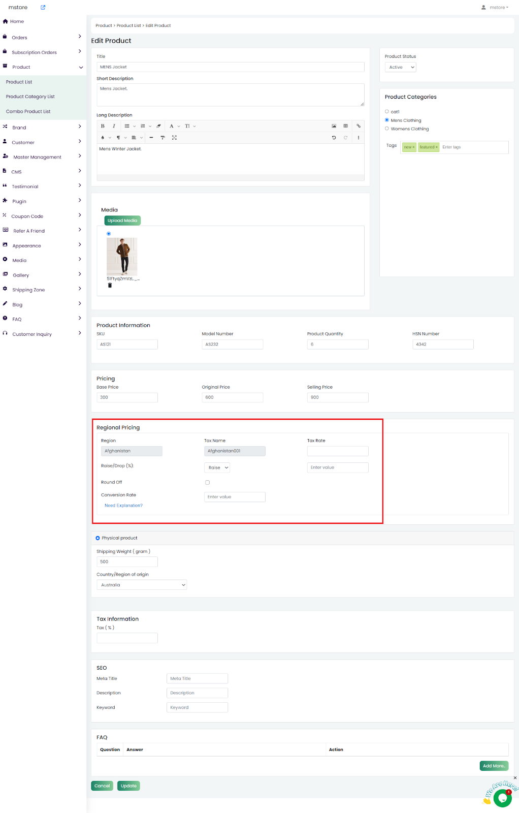Screen dimensions: 519x813
Task: Insert an image via editor toolbar
Action: (x=334, y=126)
